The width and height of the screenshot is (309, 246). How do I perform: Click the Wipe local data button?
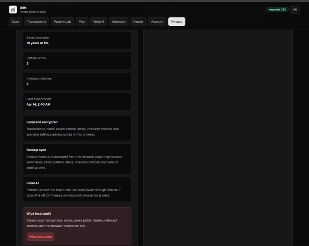(40, 237)
